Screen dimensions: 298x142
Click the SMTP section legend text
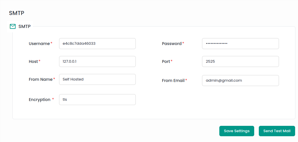point(24,27)
